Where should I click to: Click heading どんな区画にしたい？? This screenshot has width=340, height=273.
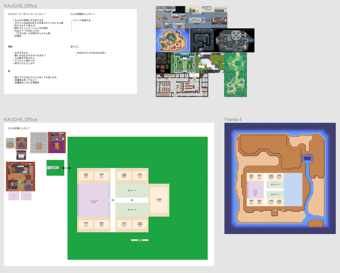tap(19, 128)
